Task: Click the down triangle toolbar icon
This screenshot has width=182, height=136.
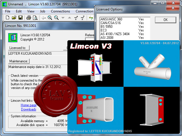Action: pyautogui.click(x=63, y=18)
